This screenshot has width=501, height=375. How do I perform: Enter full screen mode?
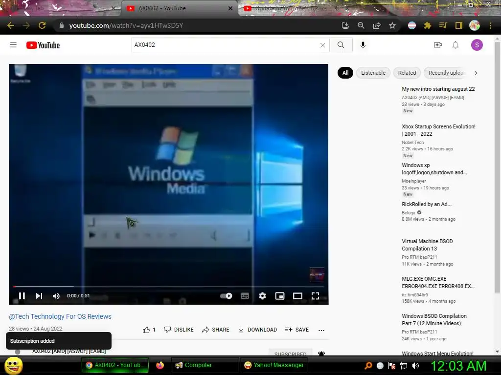click(315, 296)
